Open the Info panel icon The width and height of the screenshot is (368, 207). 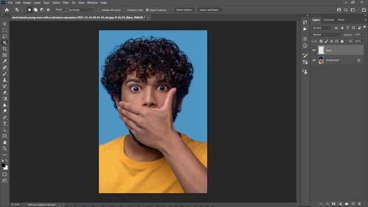coord(305,46)
